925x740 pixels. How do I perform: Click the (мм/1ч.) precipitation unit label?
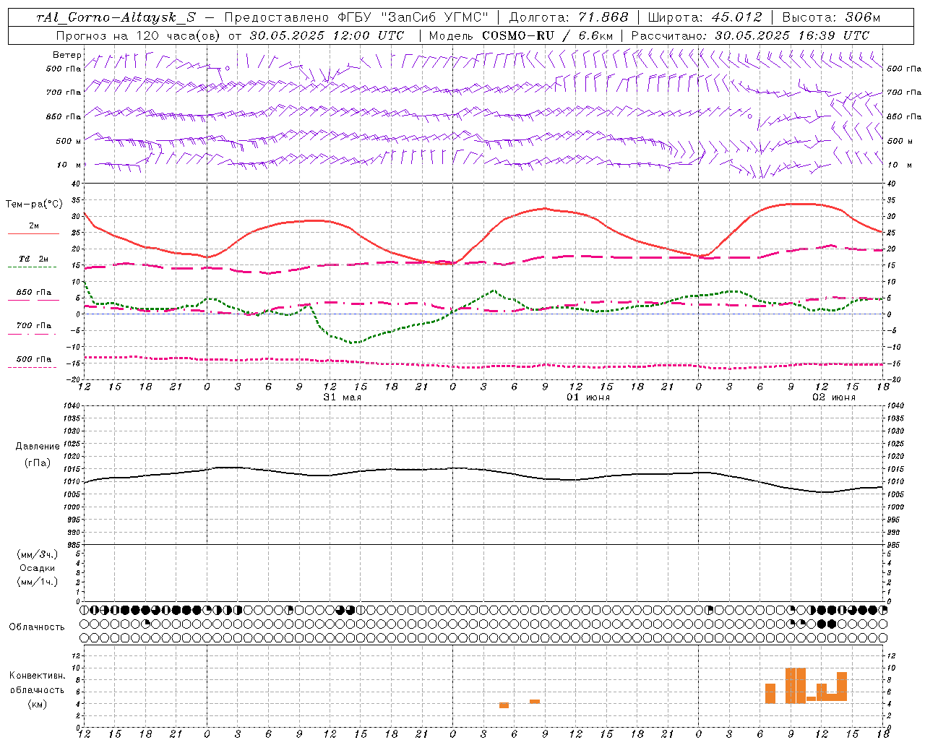pos(38,582)
